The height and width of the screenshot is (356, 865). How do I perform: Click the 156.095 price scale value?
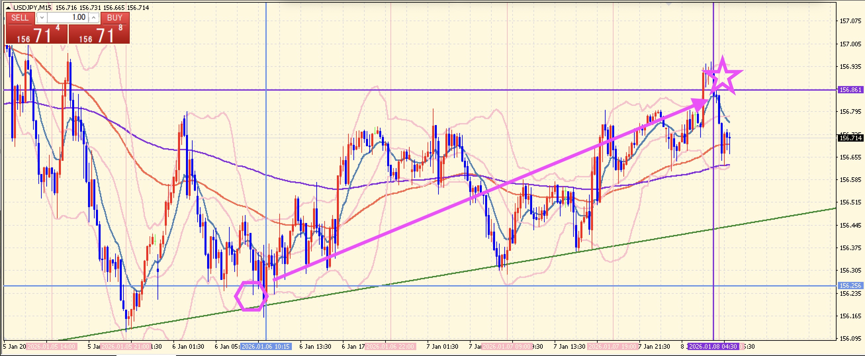850,338
